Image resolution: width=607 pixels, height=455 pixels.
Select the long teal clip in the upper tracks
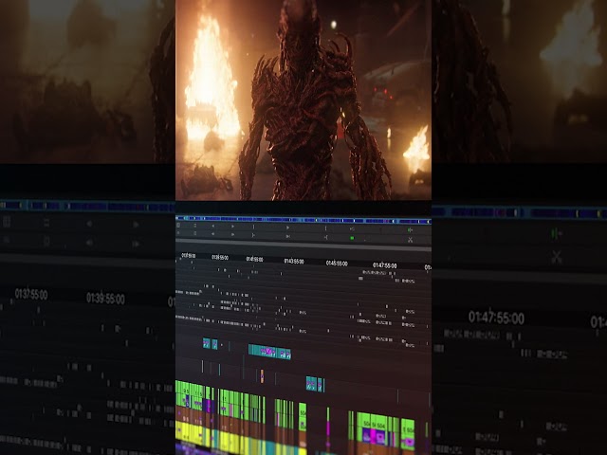click(x=269, y=352)
